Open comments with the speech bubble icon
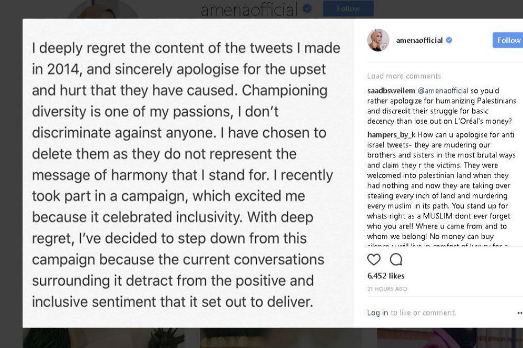 click(x=396, y=260)
